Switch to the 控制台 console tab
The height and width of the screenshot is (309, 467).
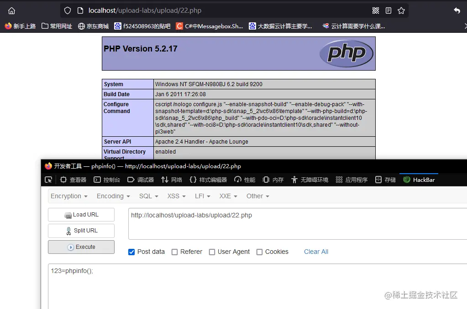click(107, 180)
